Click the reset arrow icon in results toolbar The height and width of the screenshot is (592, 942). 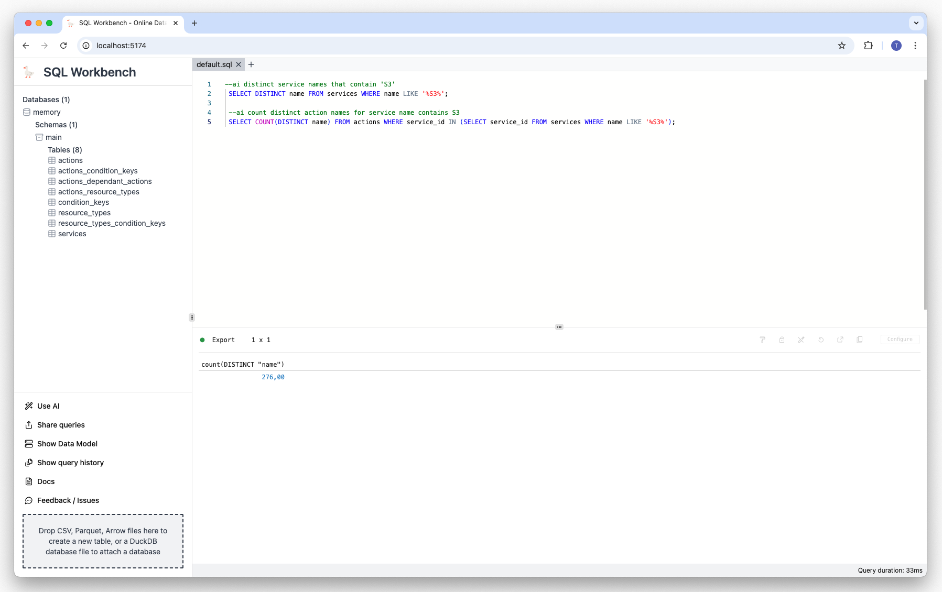click(821, 339)
